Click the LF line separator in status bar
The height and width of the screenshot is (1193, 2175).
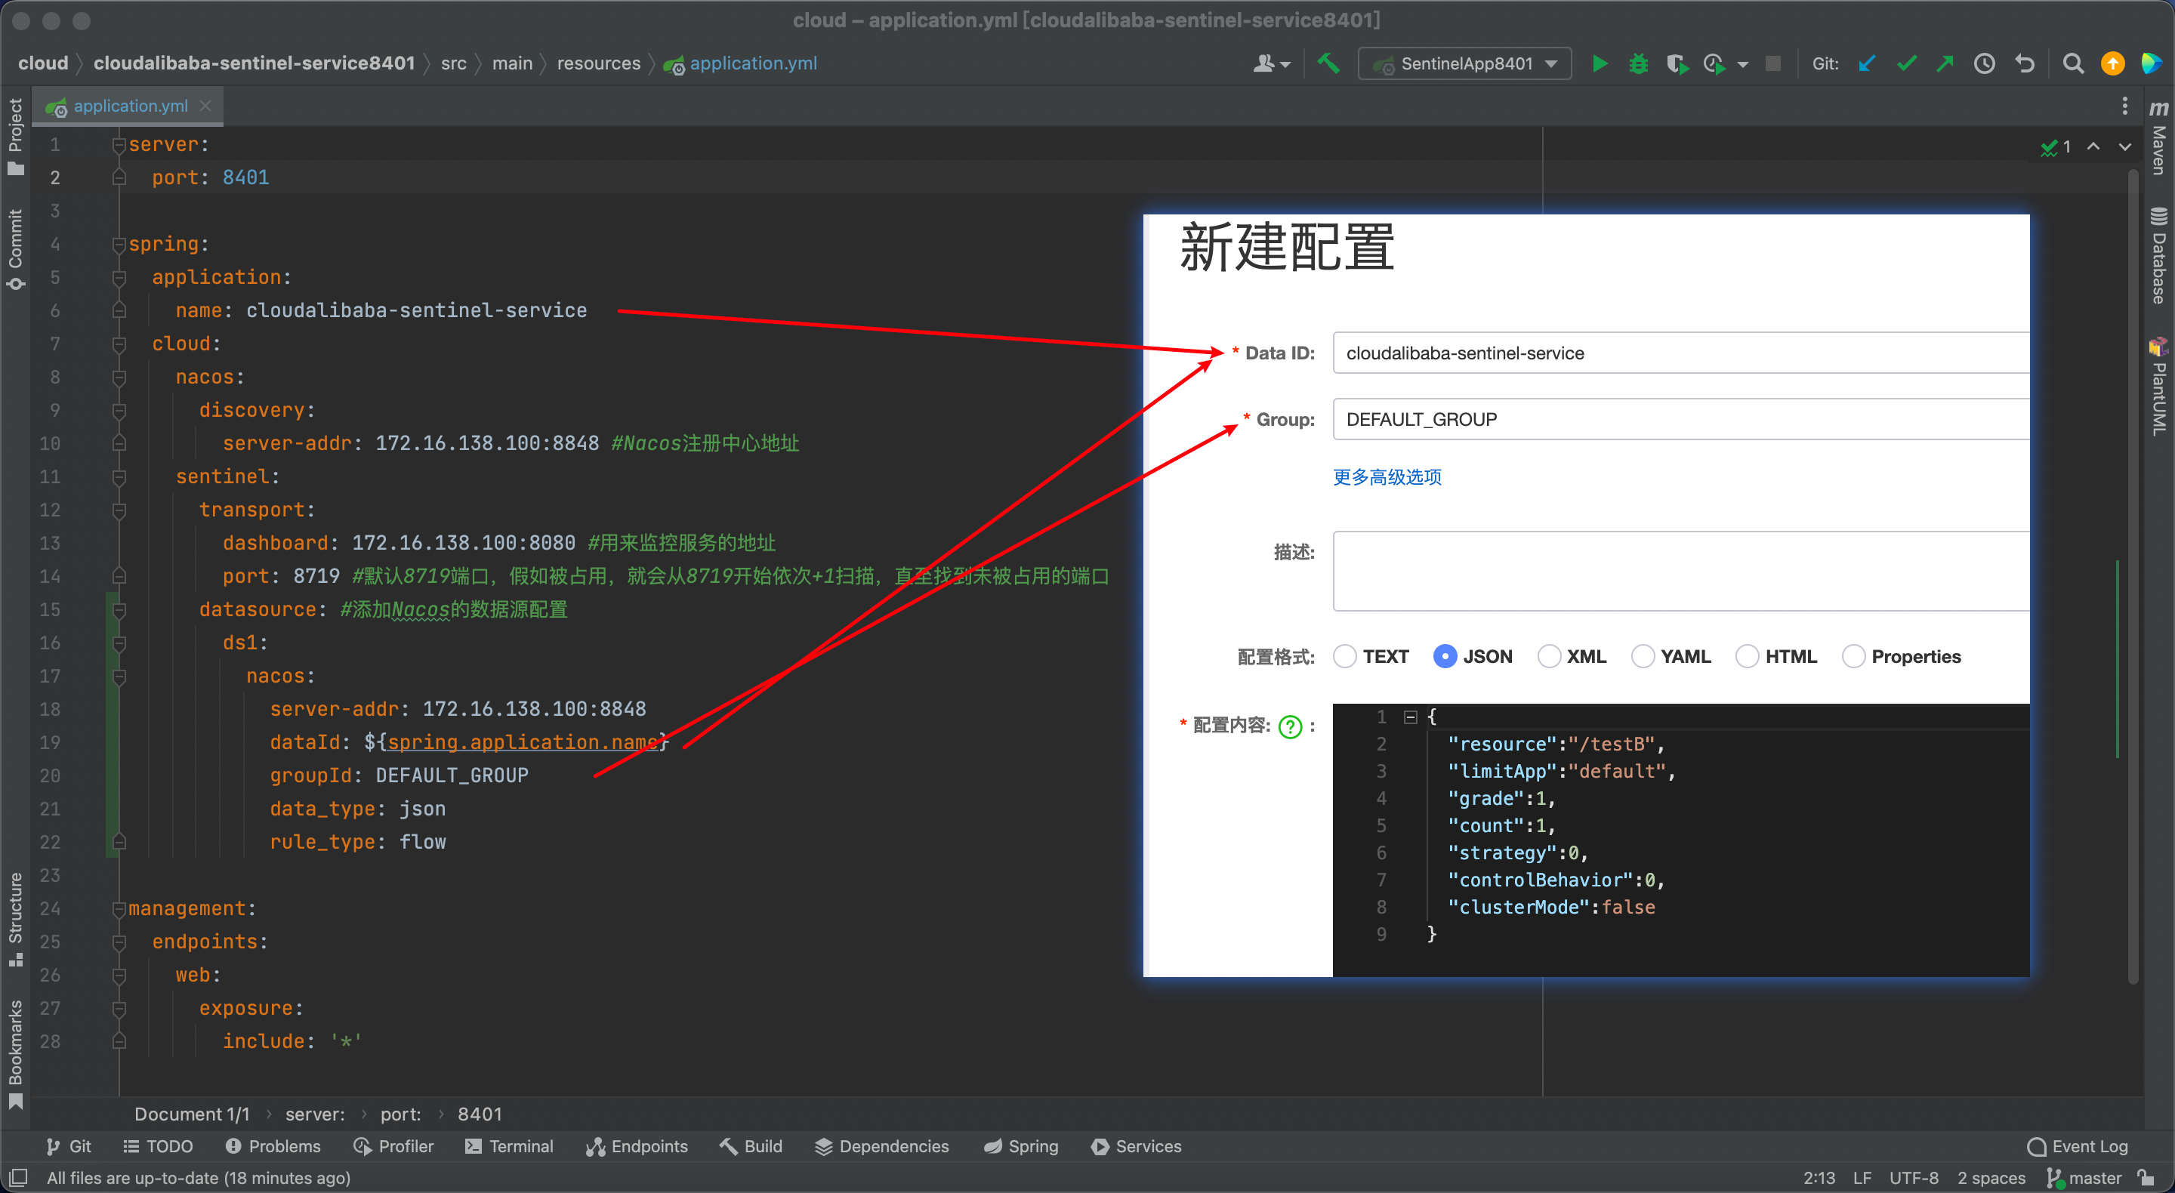click(1862, 1177)
